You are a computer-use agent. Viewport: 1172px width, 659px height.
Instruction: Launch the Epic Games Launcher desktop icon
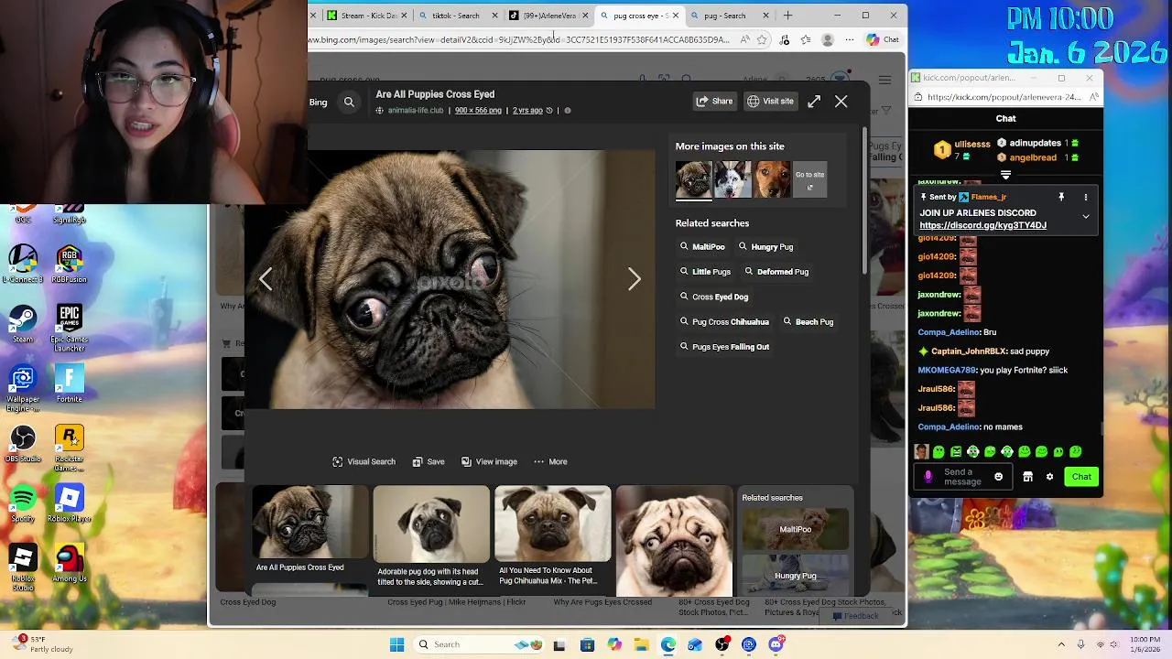pyautogui.click(x=70, y=327)
